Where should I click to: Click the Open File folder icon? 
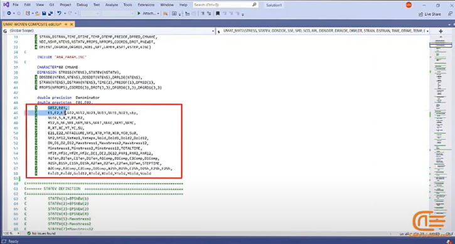coord(37,13)
